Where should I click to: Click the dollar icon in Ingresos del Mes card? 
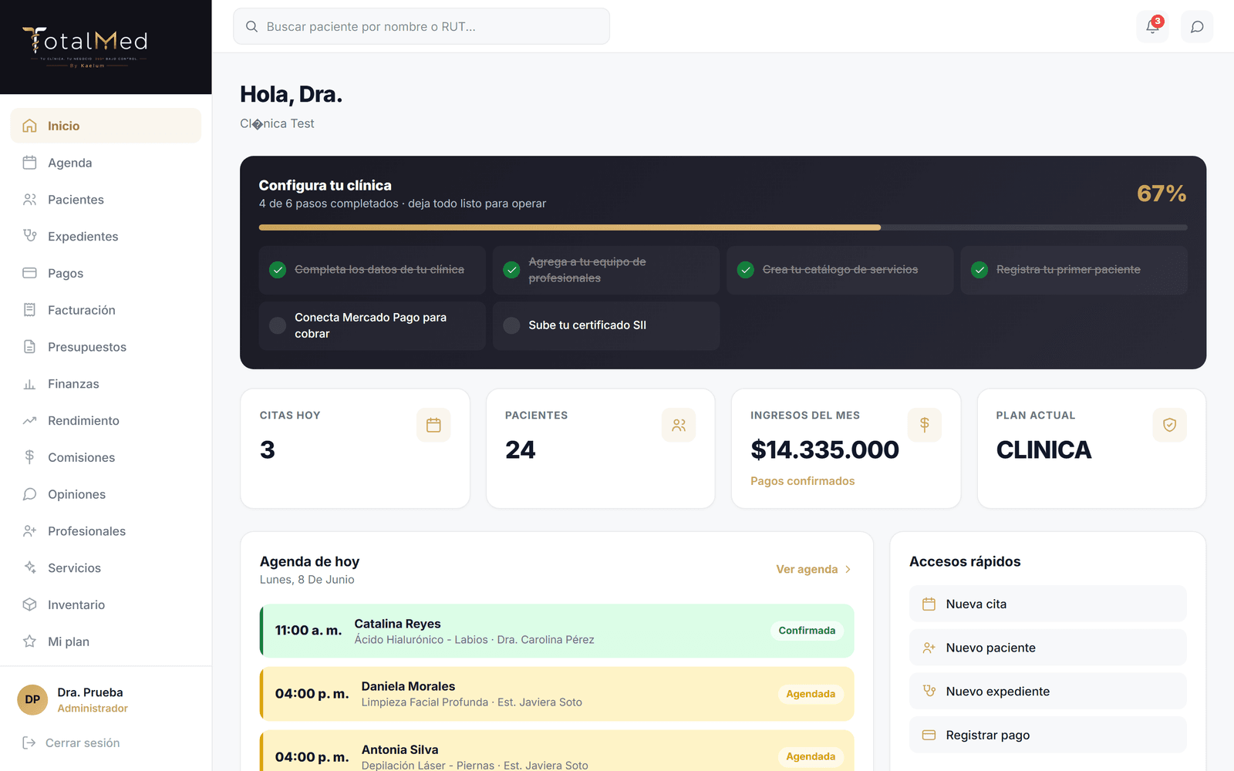pyautogui.click(x=924, y=425)
